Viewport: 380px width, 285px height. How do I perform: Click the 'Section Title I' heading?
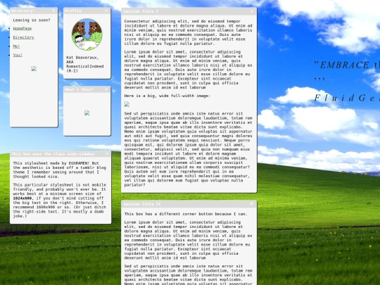[141, 11]
